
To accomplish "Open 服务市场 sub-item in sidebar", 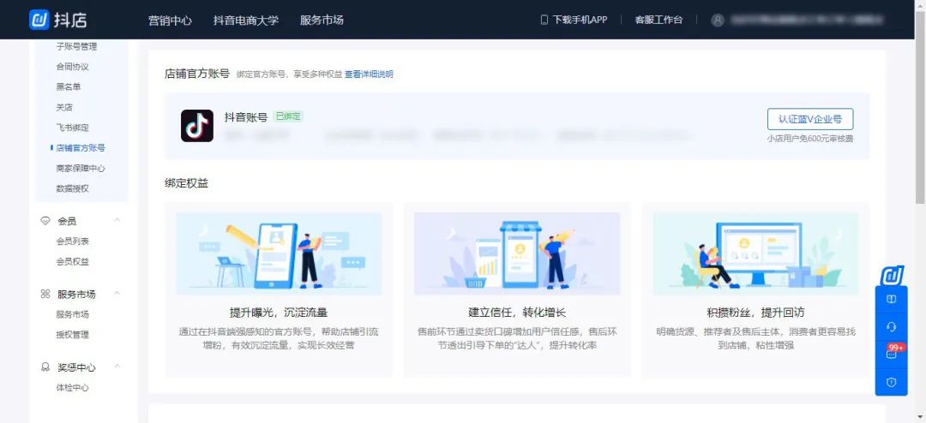I will tap(72, 314).
